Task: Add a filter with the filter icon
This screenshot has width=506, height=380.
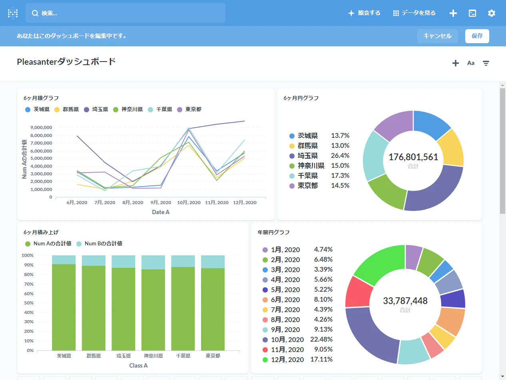Action: tap(486, 63)
